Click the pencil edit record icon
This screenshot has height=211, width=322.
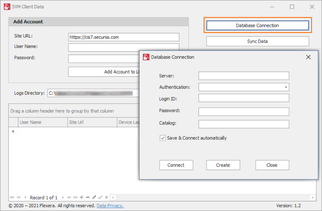[94, 198]
